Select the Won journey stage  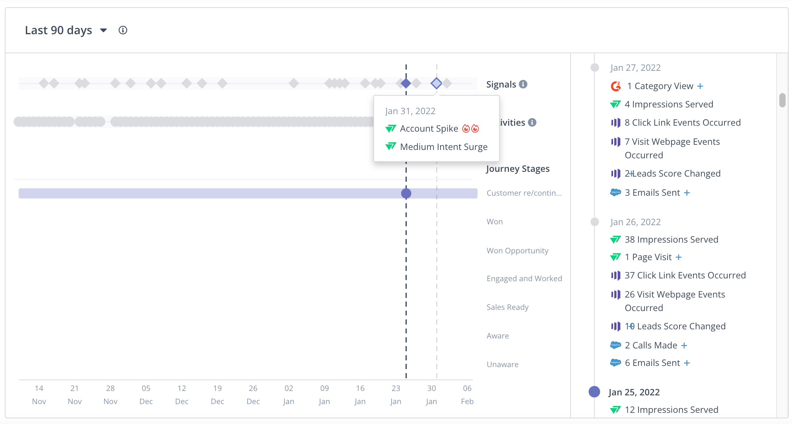tap(495, 222)
